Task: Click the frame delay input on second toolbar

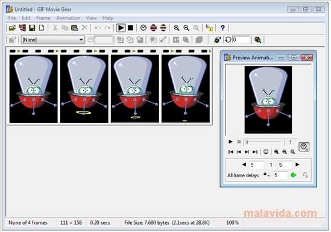Action: coord(104,40)
